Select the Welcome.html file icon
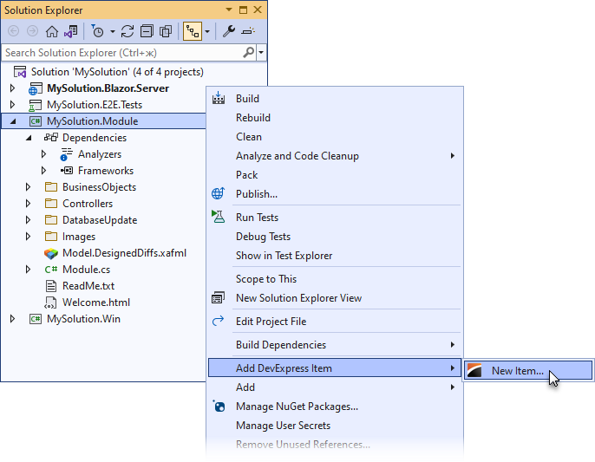The image size is (595, 462). point(51,303)
